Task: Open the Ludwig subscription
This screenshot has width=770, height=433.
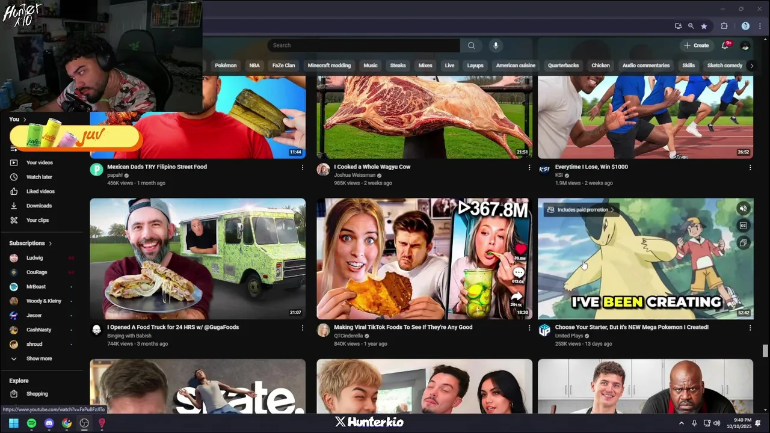Action: coord(34,258)
